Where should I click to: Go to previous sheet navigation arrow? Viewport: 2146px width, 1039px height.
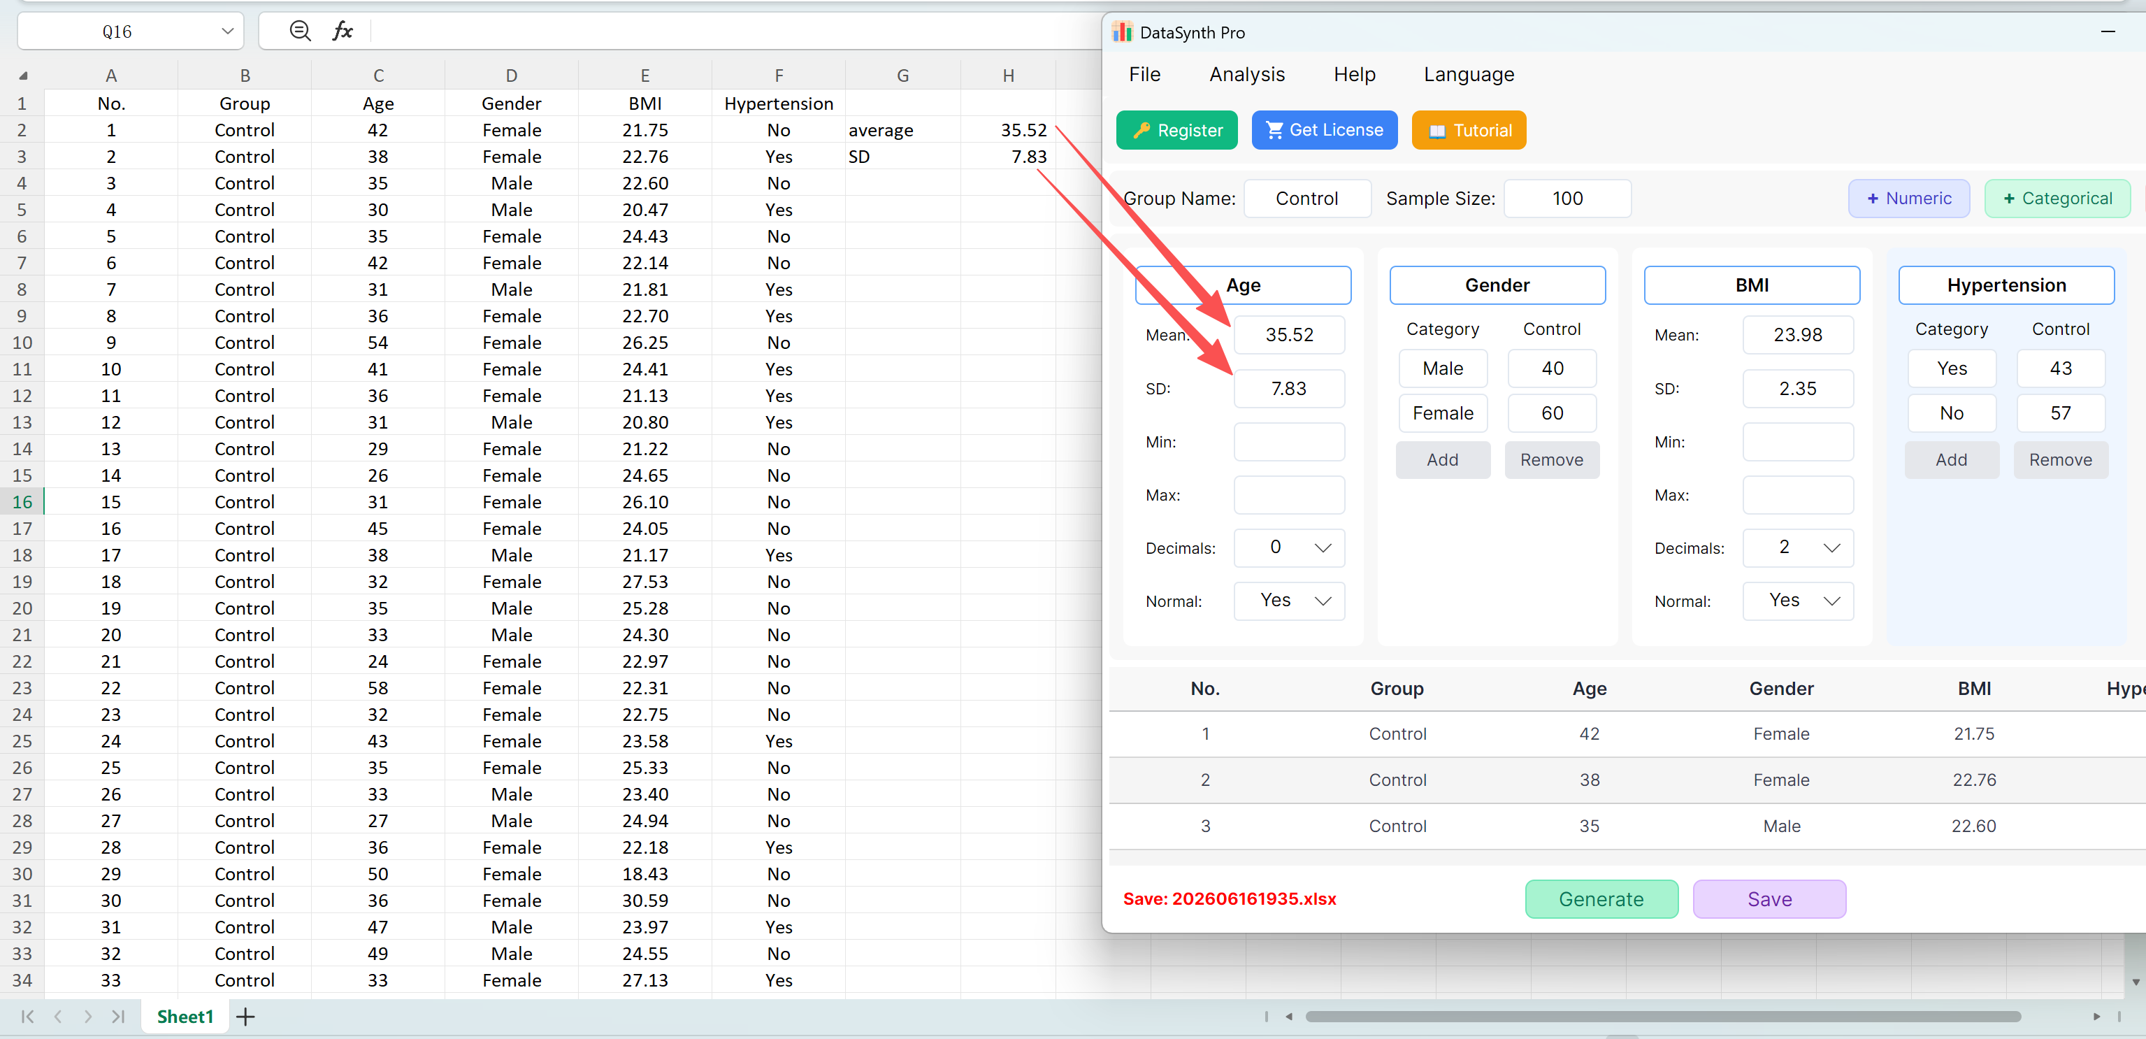click(x=58, y=1016)
